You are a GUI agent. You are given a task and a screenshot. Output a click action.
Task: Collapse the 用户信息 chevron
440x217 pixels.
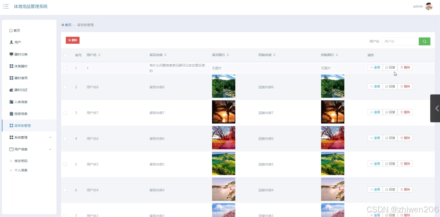(x=50, y=149)
